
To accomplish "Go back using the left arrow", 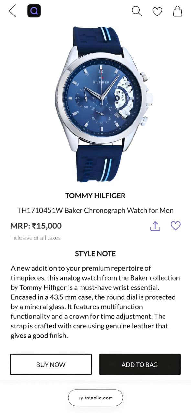I will pos(12,11).
